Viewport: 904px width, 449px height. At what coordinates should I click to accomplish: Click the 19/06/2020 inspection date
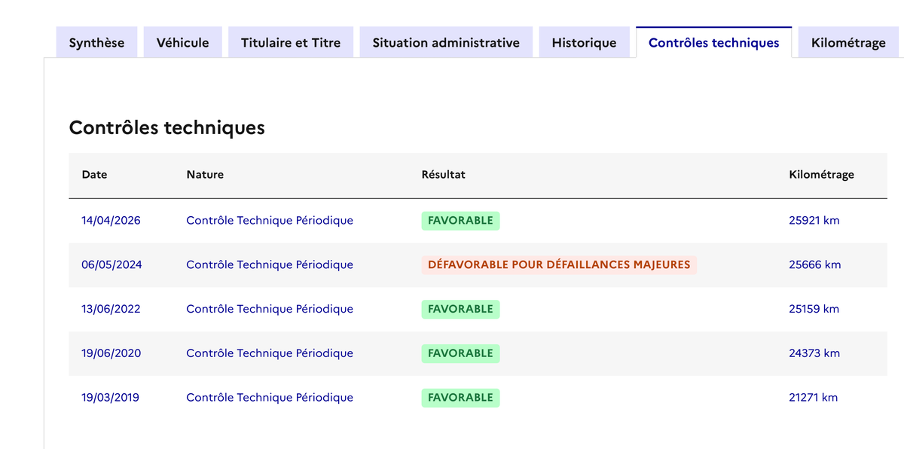tap(111, 353)
